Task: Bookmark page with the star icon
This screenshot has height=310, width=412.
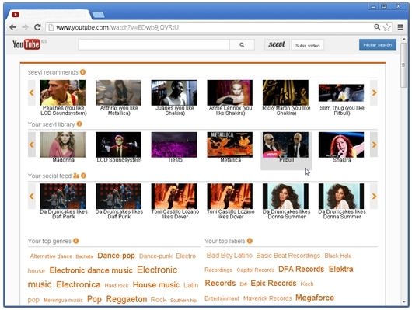Action: [387, 27]
